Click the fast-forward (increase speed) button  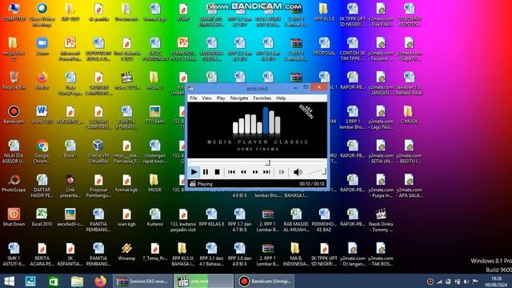click(255, 172)
